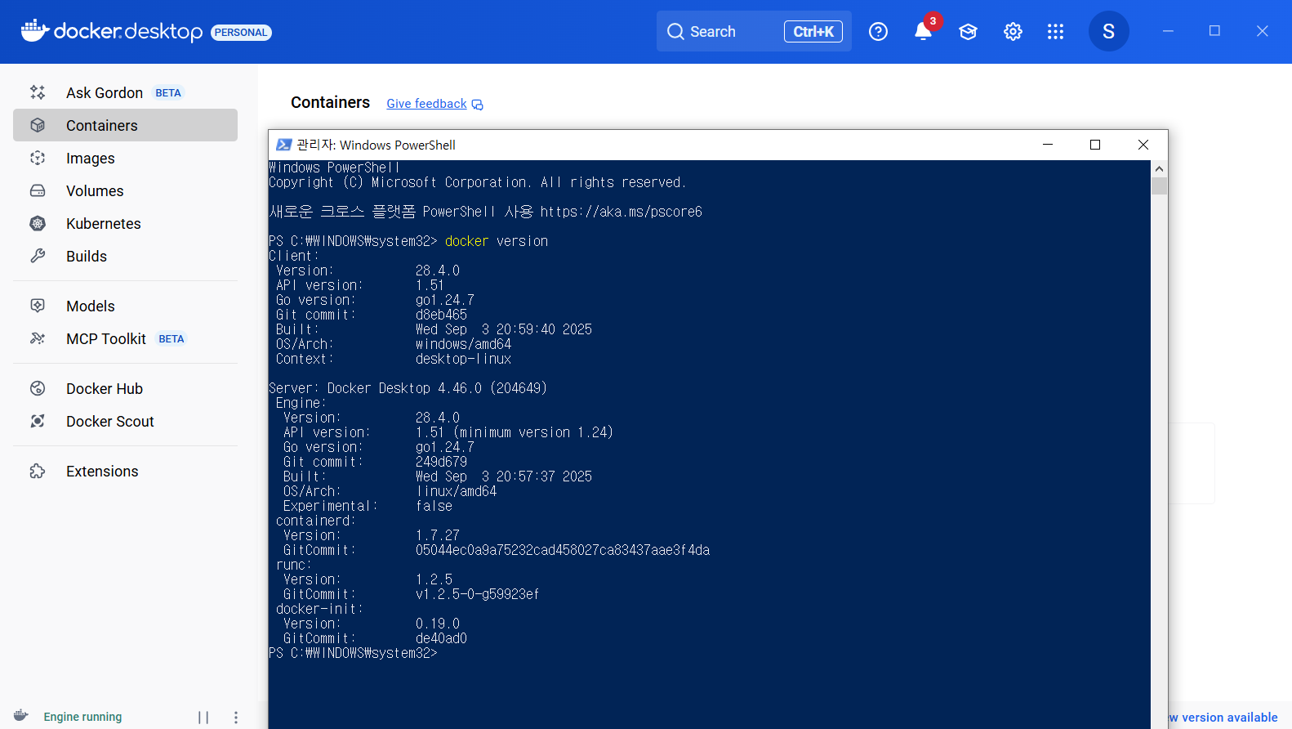Go to Images section

coord(125,158)
